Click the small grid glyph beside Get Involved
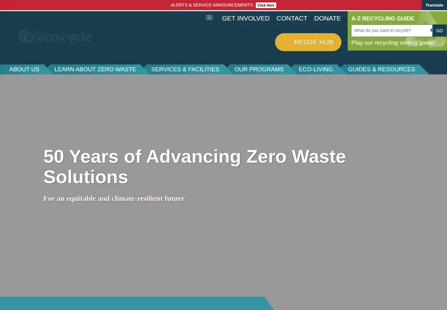The width and height of the screenshot is (447, 310). 209,18
